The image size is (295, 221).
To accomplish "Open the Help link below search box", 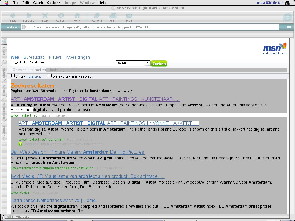I will [77, 70].
